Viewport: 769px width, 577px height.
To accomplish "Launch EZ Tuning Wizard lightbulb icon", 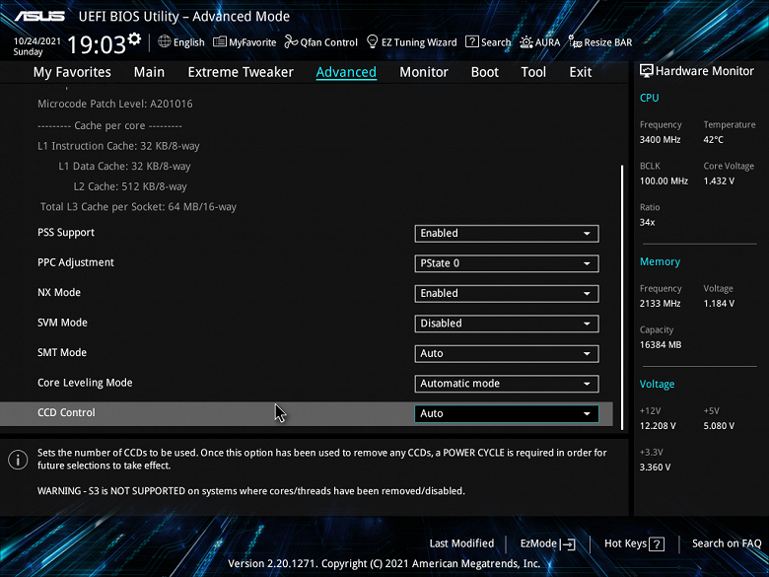I will [373, 41].
